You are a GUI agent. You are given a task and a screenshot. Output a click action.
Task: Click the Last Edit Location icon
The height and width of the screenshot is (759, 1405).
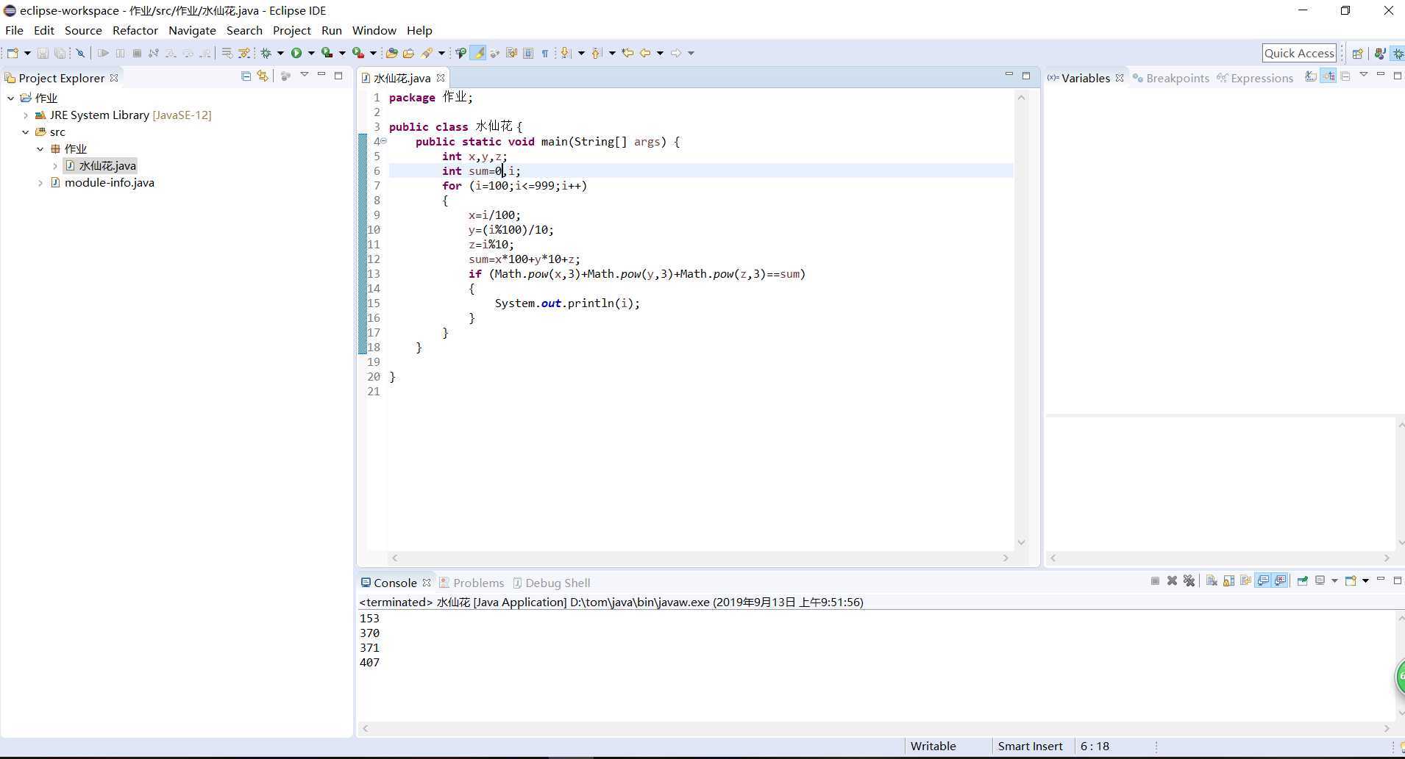[627, 53]
